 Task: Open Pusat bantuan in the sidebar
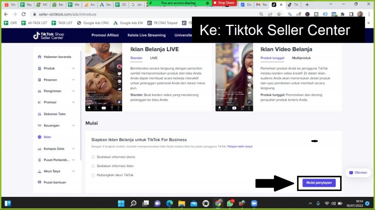coord(55,182)
